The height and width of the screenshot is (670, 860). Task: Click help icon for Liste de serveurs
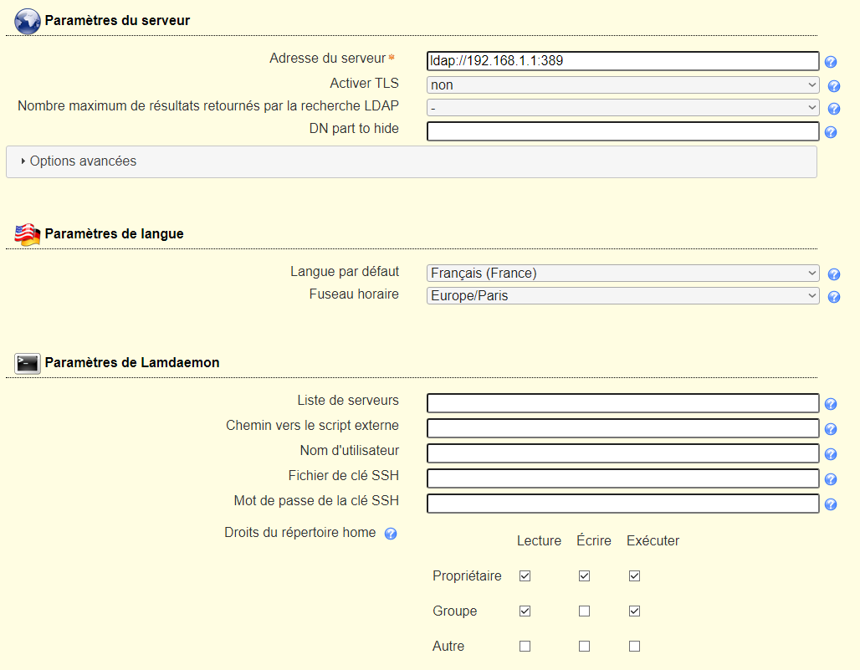[831, 405]
